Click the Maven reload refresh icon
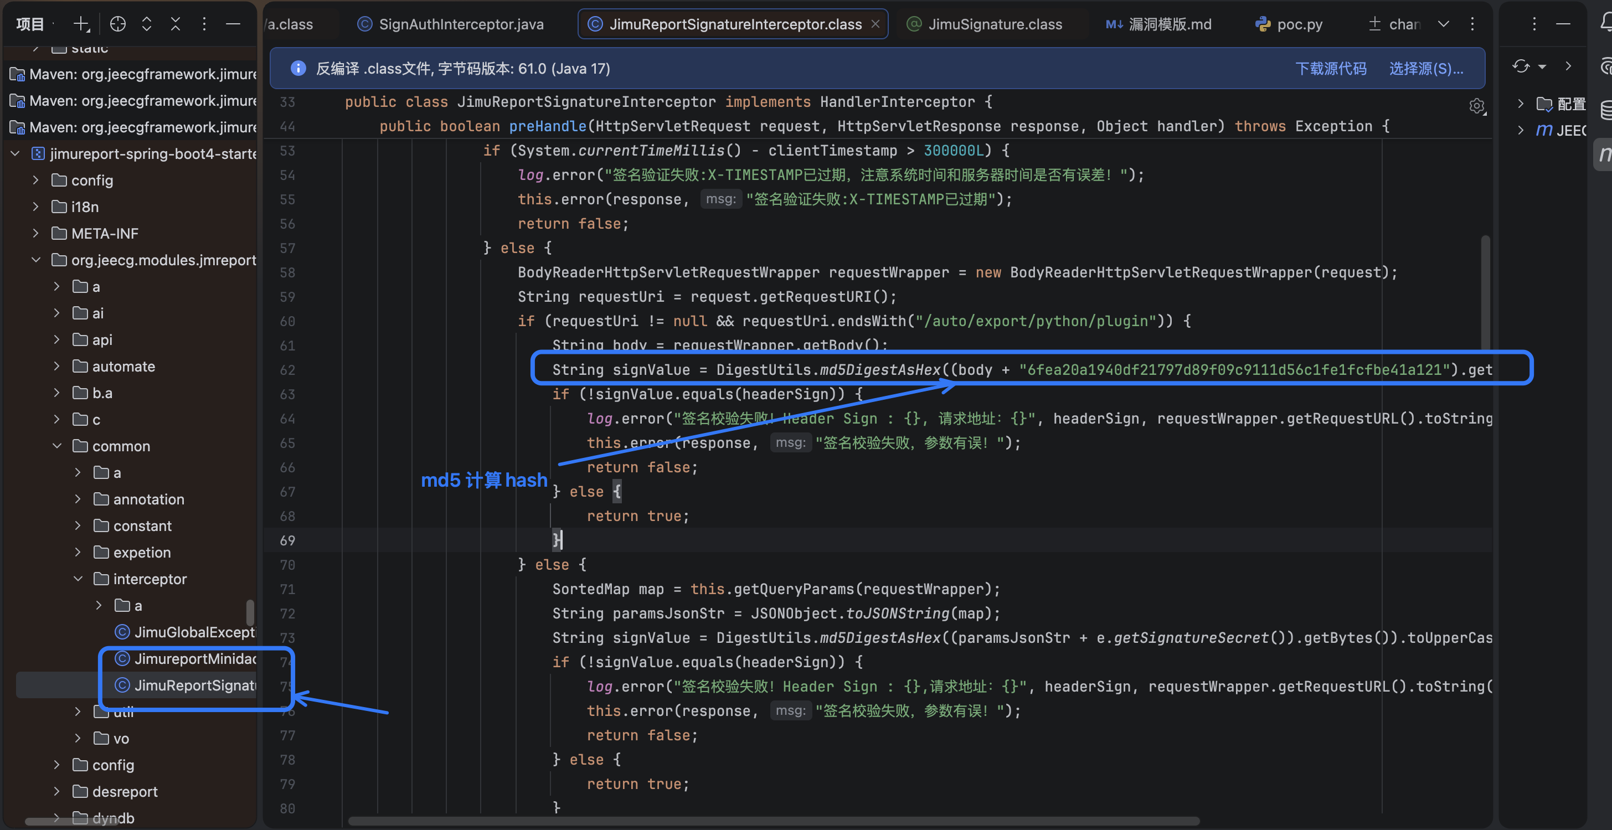The width and height of the screenshot is (1612, 830). point(1521,66)
